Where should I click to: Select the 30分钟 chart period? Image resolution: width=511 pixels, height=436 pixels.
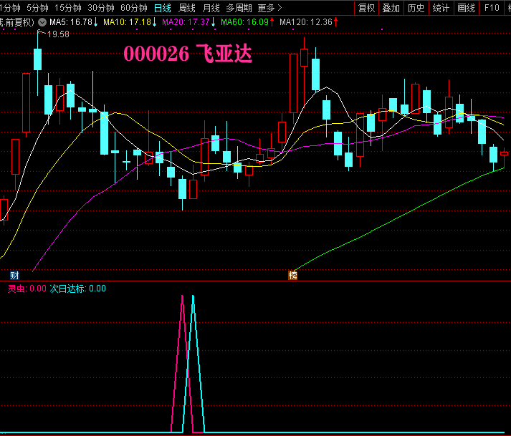(101, 8)
